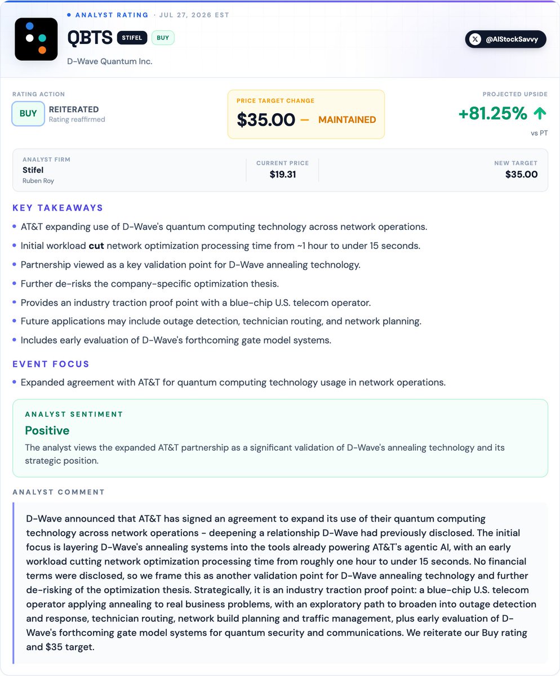
Task: Click the orange dash before MAINTAINED
Action: tap(305, 120)
